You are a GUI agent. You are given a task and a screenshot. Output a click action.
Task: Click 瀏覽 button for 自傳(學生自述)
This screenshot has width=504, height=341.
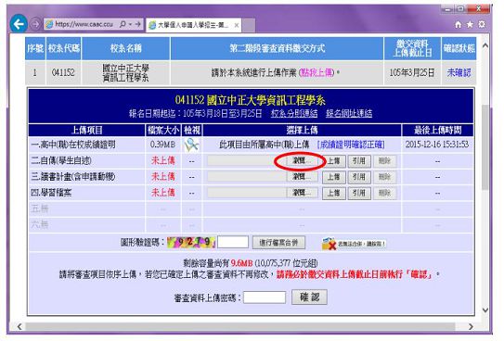(302, 160)
